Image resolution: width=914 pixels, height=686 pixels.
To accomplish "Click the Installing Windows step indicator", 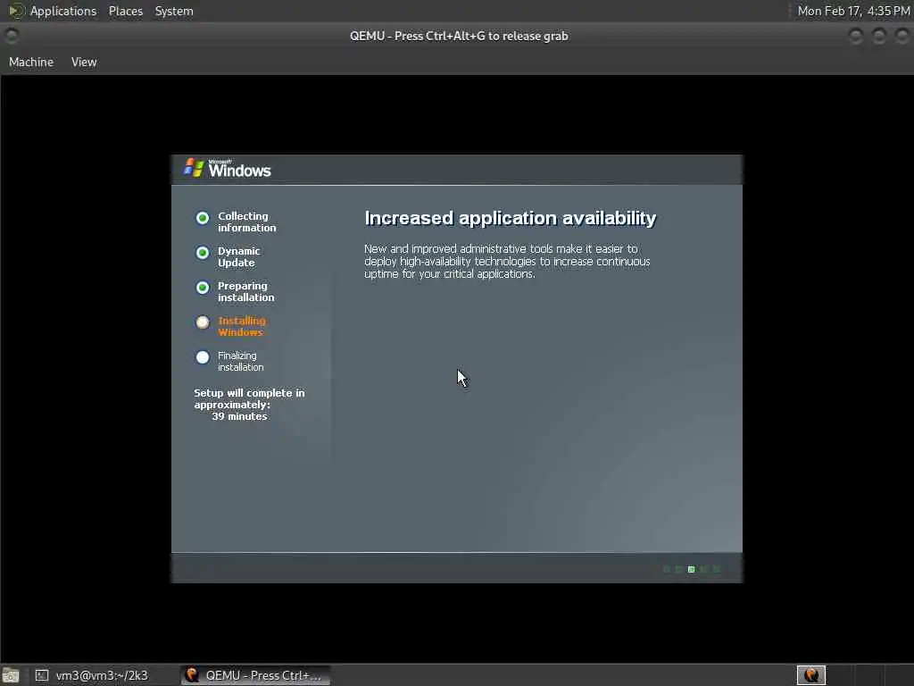I will [203, 322].
